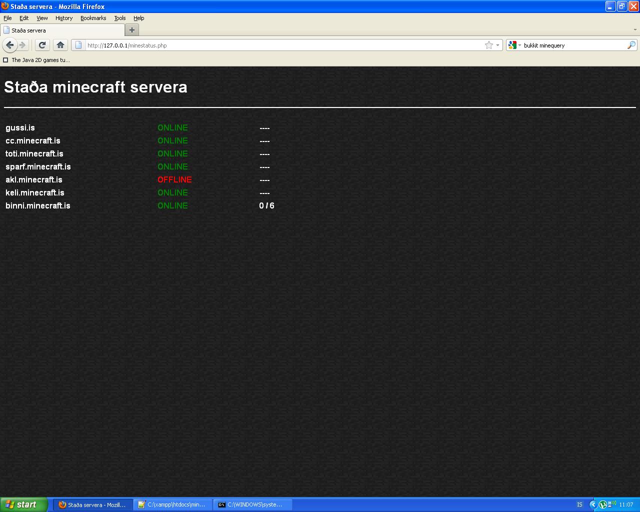Open the search engine selector dropdown
The width and height of the screenshot is (640, 512).
(514, 45)
